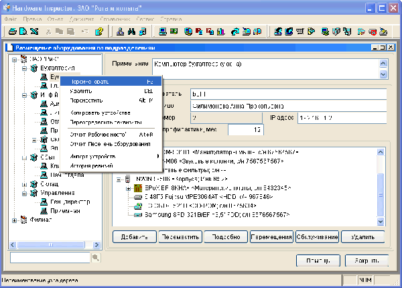
Task: Expand the EPoX motherboard node
Action: coord(128,189)
